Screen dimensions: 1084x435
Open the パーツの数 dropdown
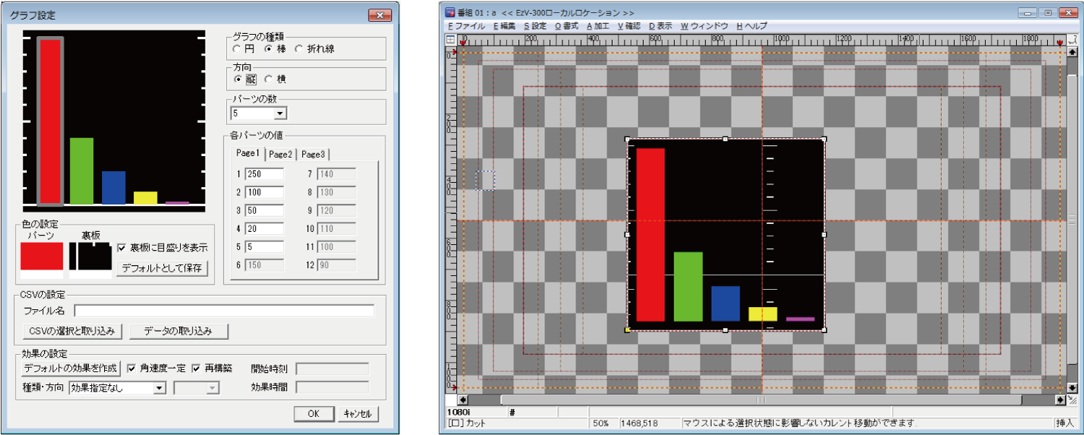click(x=280, y=113)
